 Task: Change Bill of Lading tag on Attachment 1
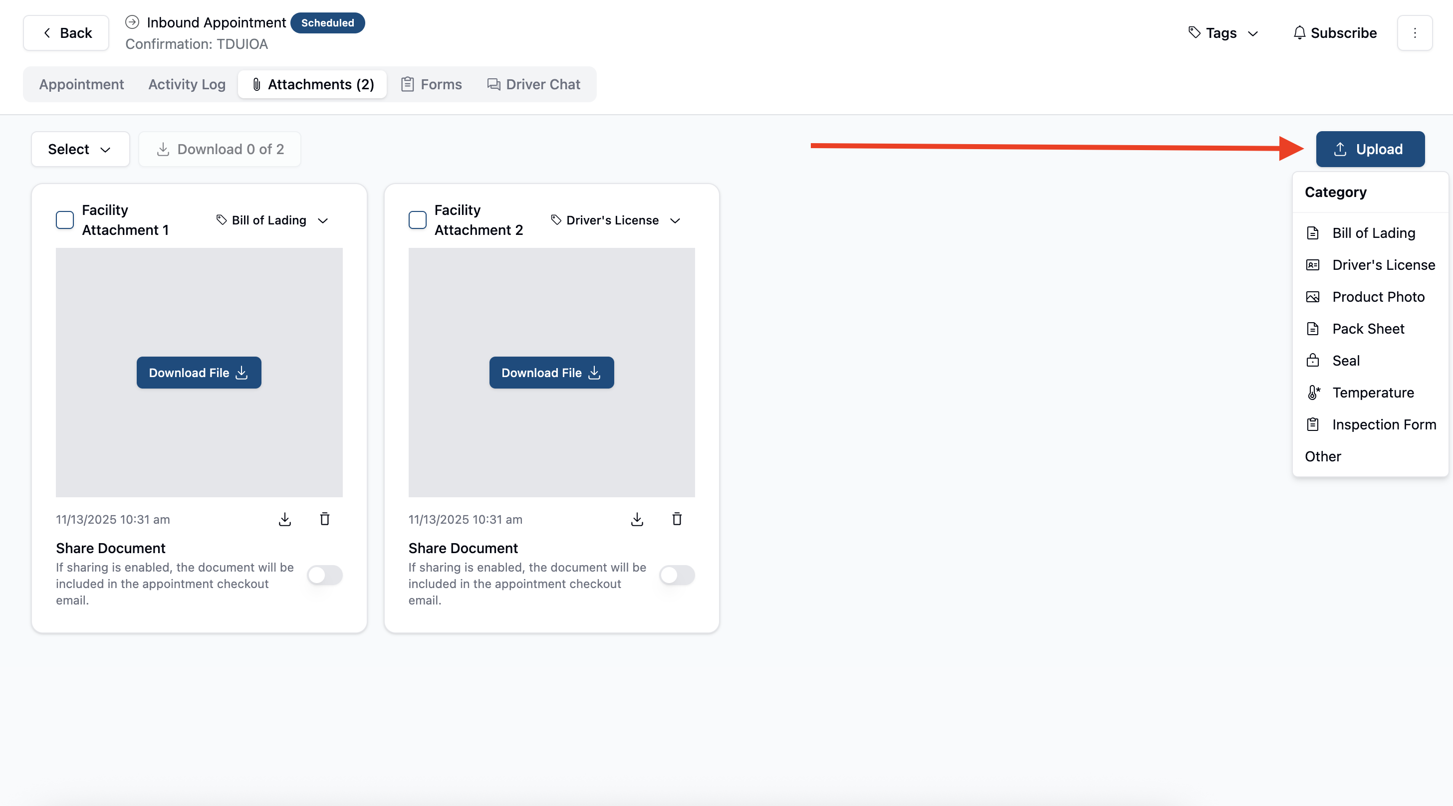click(273, 220)
